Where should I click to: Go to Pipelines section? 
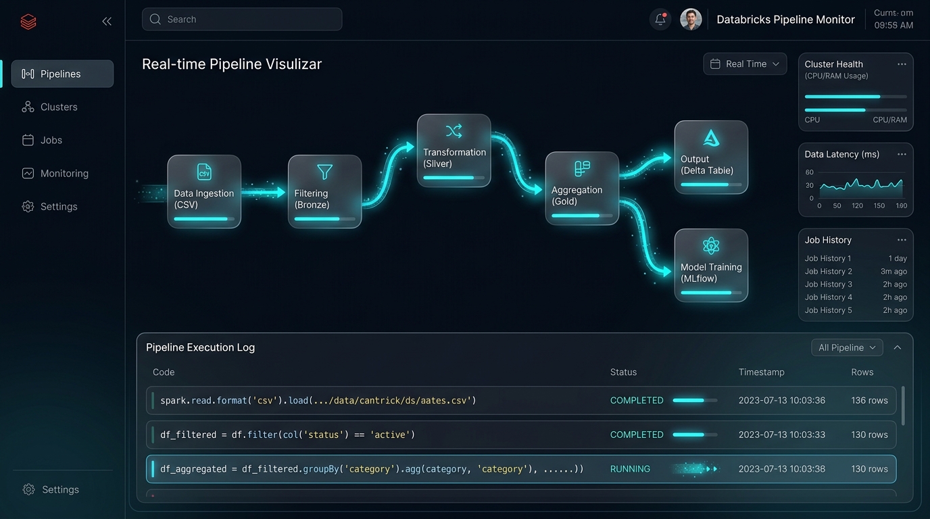[62, 74]
